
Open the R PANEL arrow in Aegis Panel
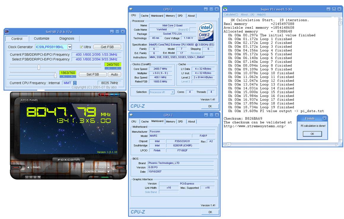108,167
